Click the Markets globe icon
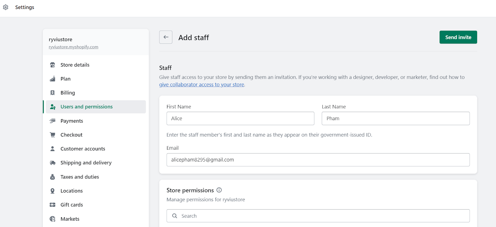 point(53,219)
